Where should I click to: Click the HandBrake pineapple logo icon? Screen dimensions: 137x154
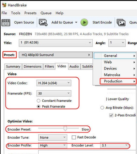pos(4,5)
